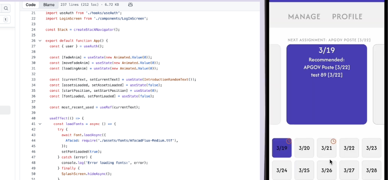The width and height of the screenshot is (388, 180).
Task: Click the search icon in left sidebar
Action: pyautogui.click(x=6, y=8)
